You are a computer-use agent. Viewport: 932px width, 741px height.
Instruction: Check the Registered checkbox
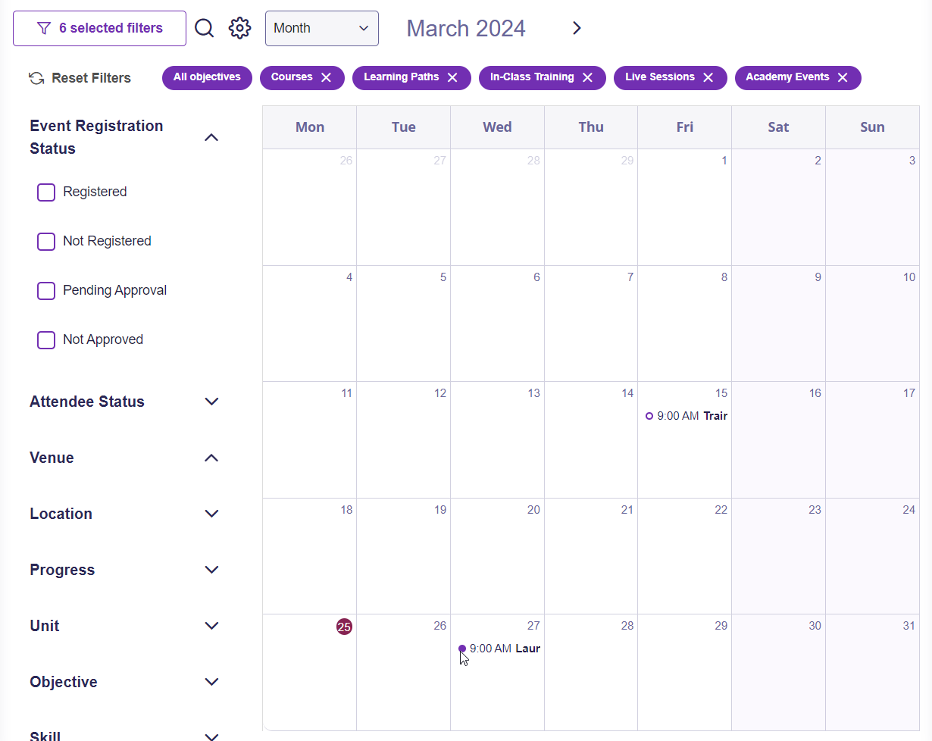(46, 192)
